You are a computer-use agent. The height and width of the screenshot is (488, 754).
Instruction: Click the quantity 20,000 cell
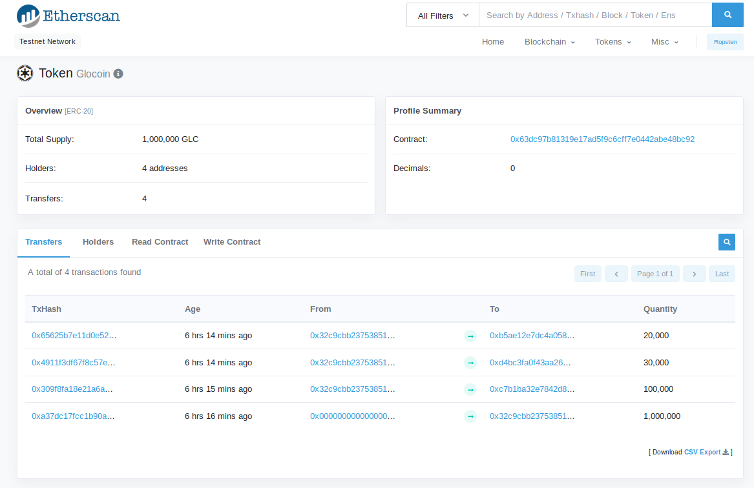point(656,336)
